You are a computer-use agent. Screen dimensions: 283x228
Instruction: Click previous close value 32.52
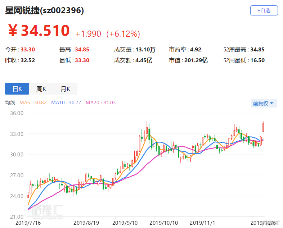pos(28,60)
